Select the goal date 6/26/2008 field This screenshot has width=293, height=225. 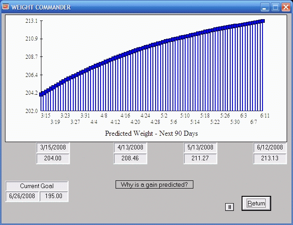(x=22, y=196)
